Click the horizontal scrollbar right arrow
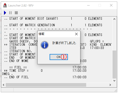 click(110, 85)
